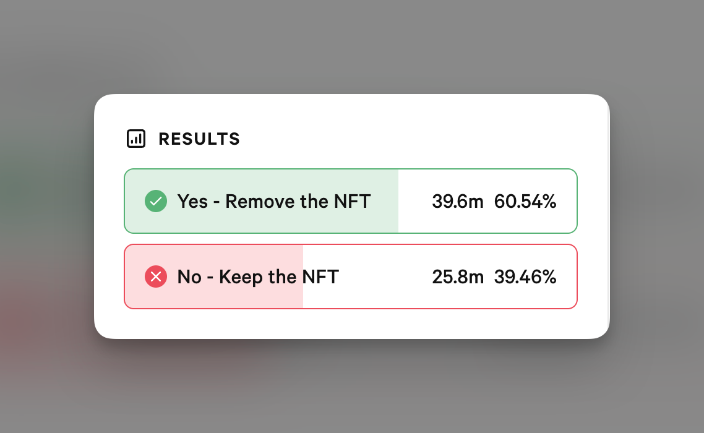Viewport: 704px width, 433px height.
Task: Click the 39.46% percentage value
Action: [525, 277]
